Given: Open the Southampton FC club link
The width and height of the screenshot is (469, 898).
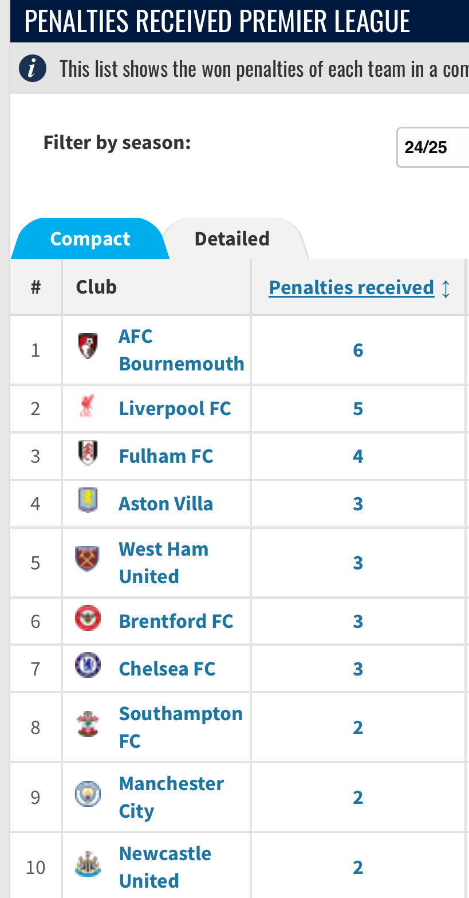Looking at the screenshot, I should coord(181,727).
